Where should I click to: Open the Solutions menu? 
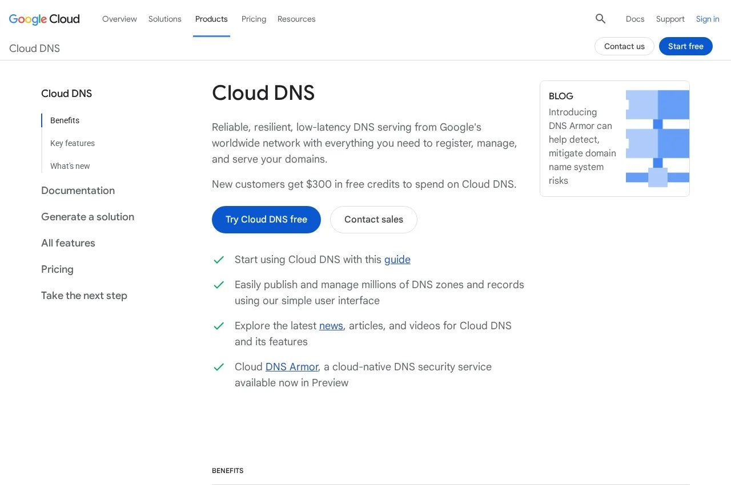(165, 19)
